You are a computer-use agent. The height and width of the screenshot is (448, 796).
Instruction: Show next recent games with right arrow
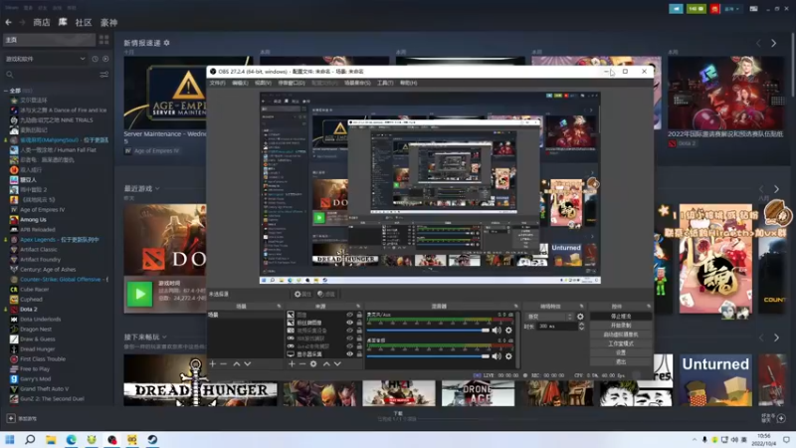coord(776,189)
